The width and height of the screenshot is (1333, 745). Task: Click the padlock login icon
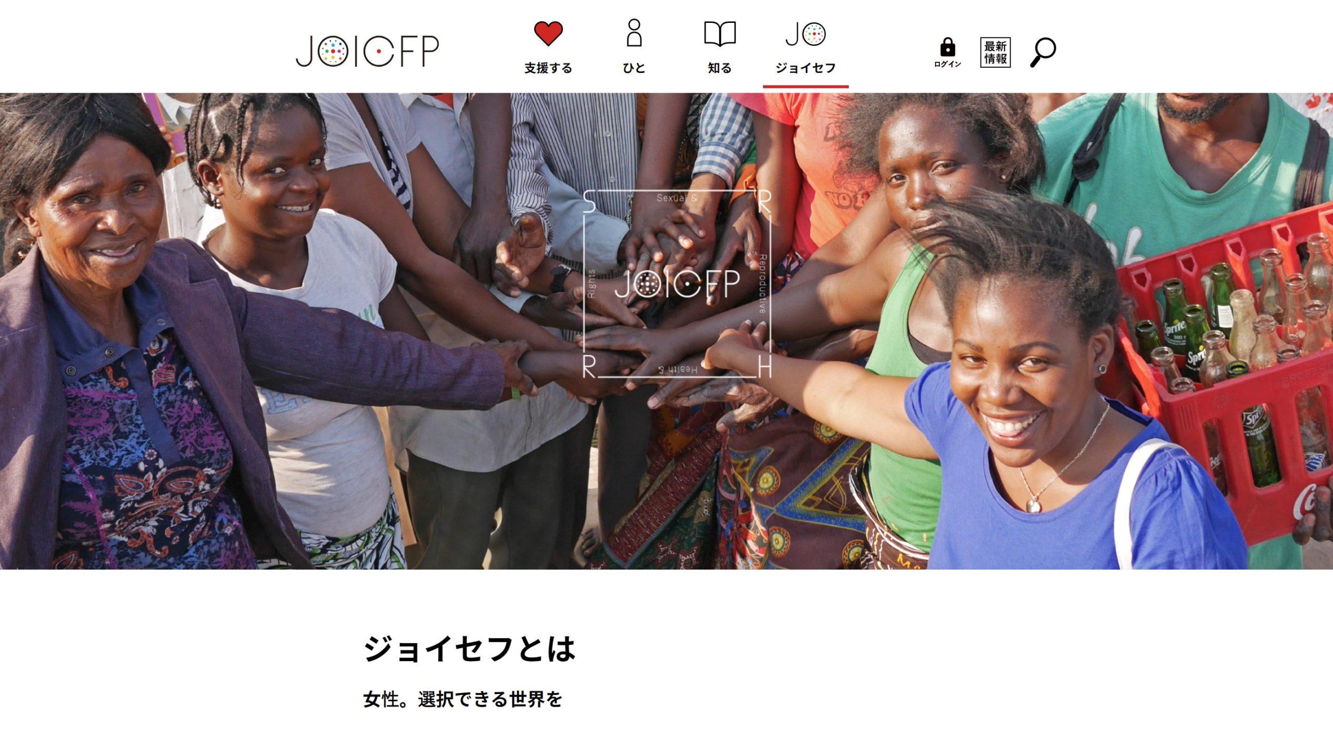[948, 46]
